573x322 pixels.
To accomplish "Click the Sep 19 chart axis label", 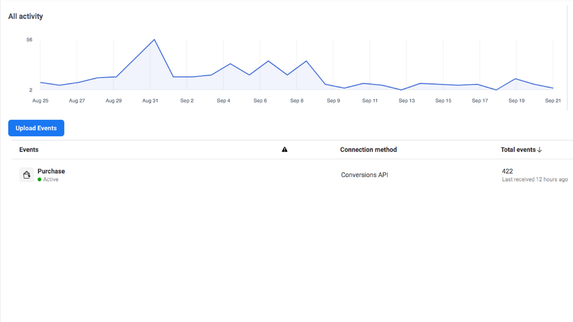I will (517, 101).
